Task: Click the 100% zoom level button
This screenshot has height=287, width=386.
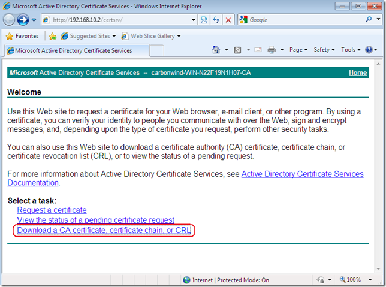Action: click(x=350, y=280)
